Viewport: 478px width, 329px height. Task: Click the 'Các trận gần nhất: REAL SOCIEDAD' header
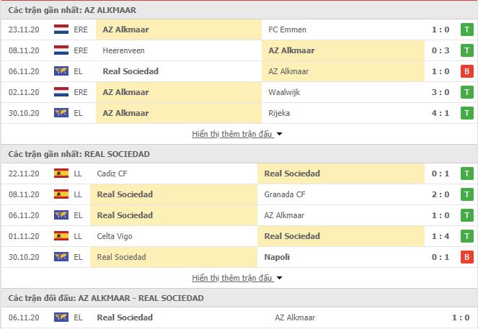(79, 154)
